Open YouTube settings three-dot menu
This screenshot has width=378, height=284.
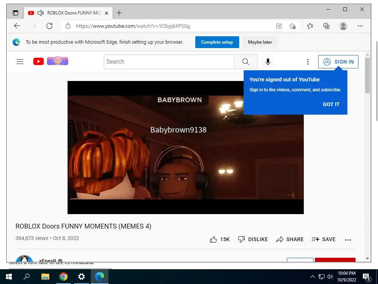point(307,62)
